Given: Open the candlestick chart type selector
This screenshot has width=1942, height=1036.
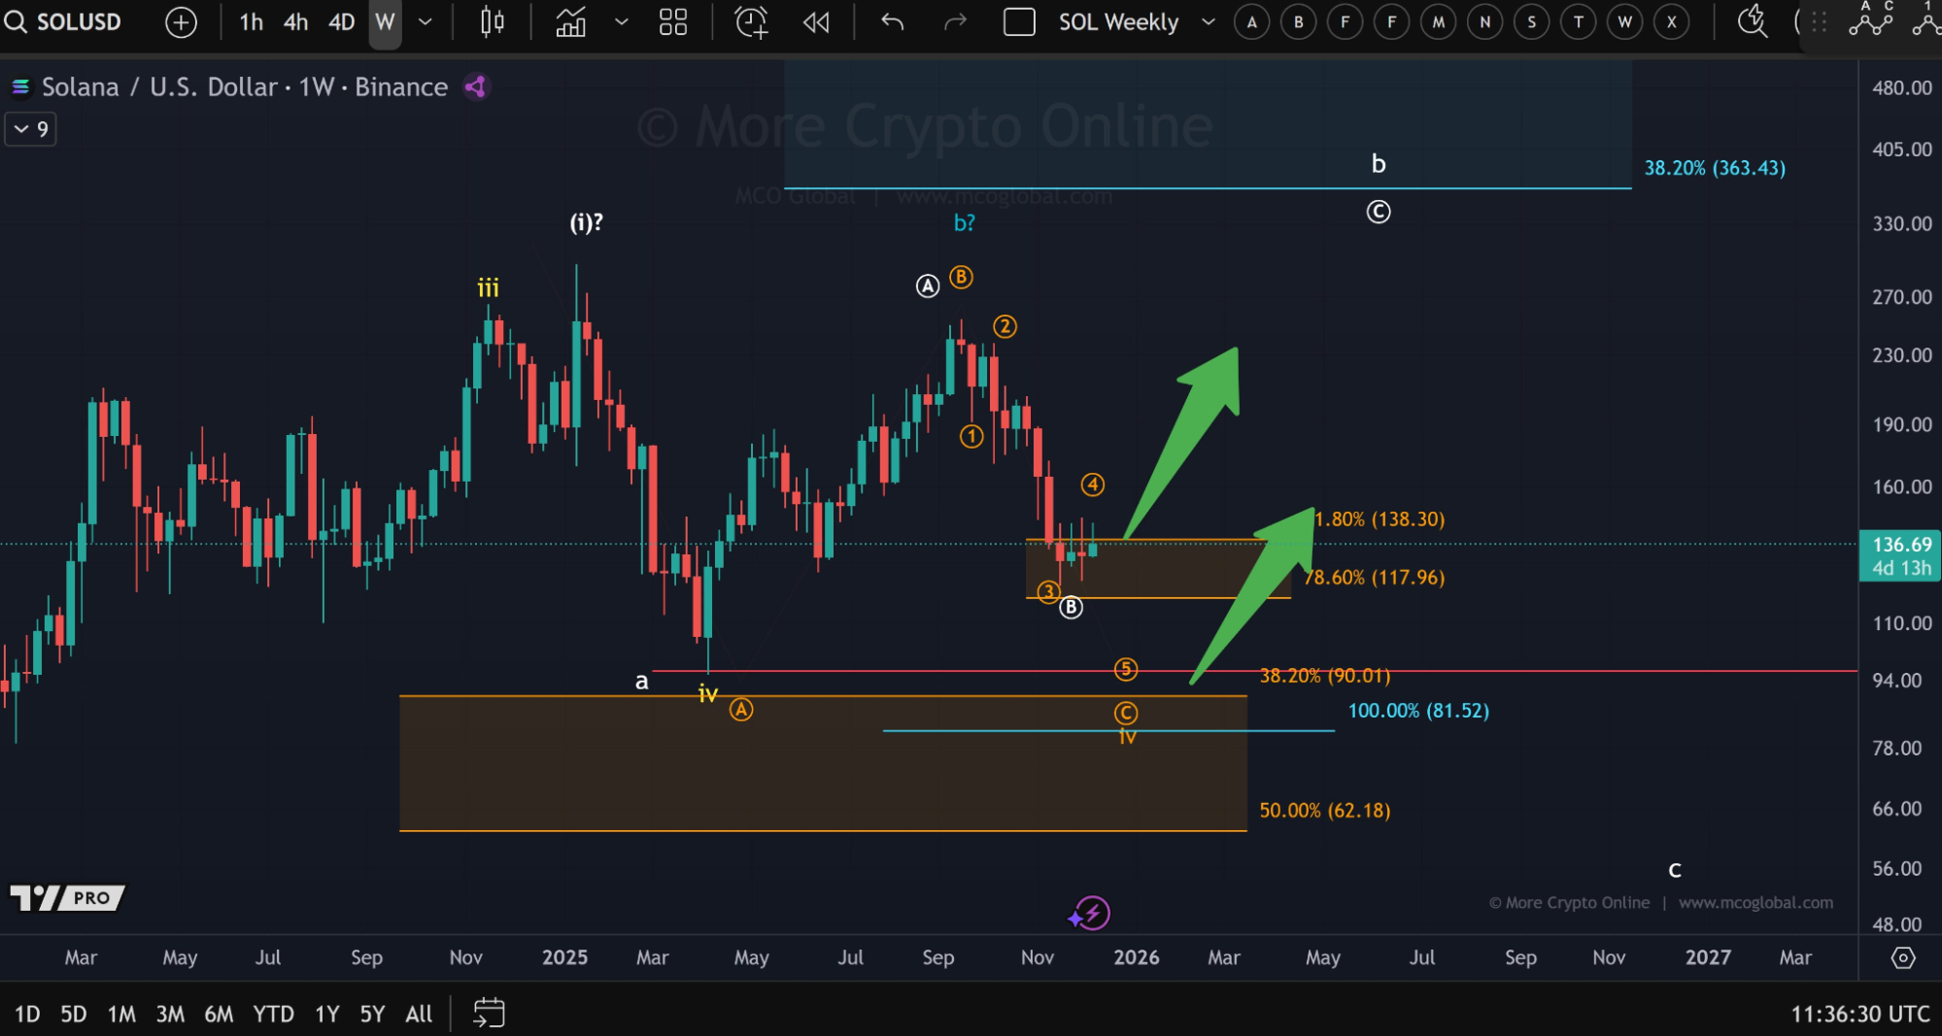Looking at the screenshot, I should pos(493,22).
